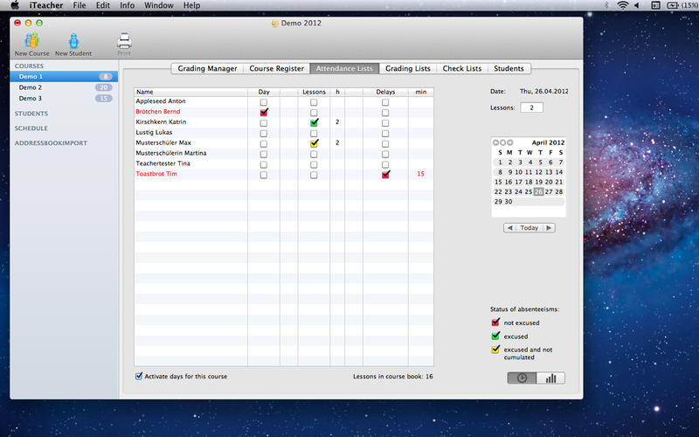Select the student name Lustig Lukas
The width and height of the screenshot is (699, 437).
coord(154,133)
